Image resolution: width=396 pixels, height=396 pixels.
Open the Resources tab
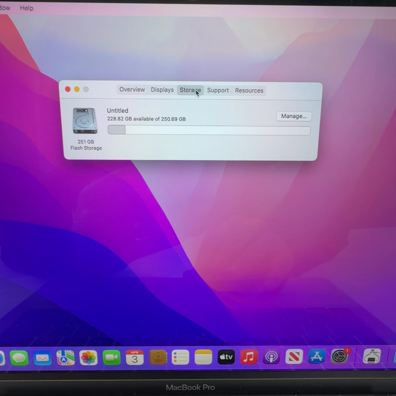pos(249,91)
